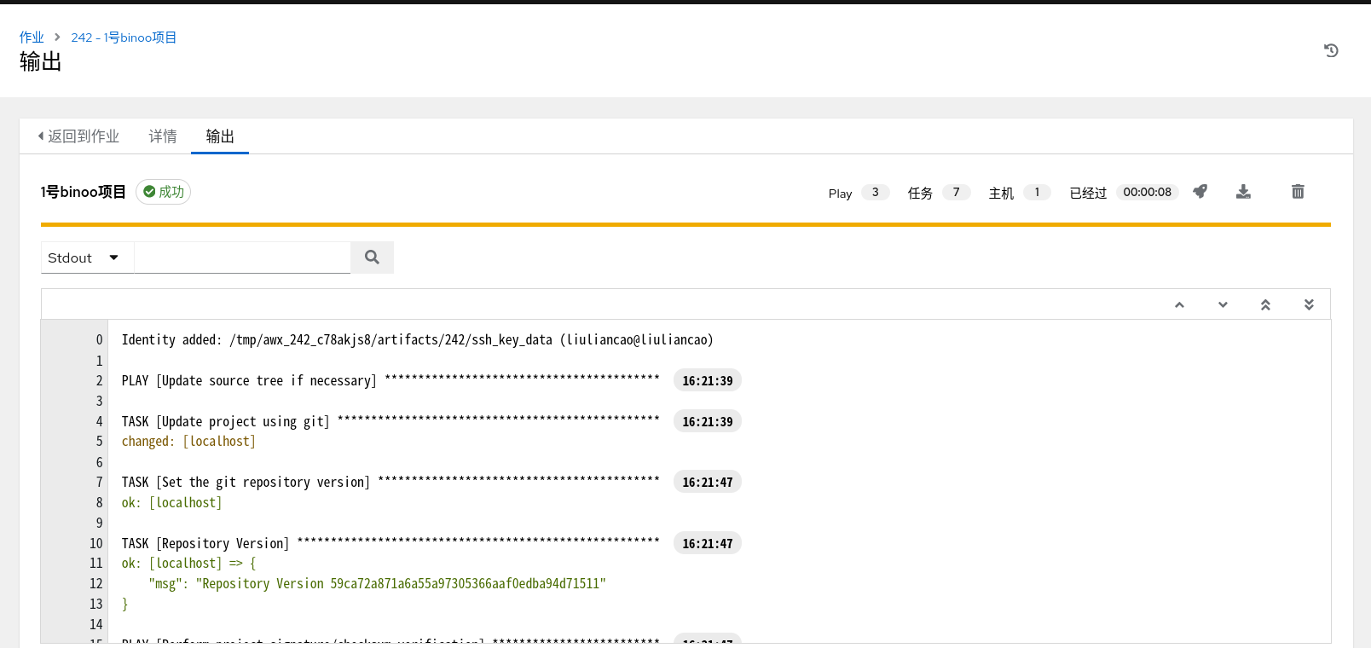Click changed: [localhost] output line
The height and width of the screenshot is (648, 1371).
coord(188,442)
